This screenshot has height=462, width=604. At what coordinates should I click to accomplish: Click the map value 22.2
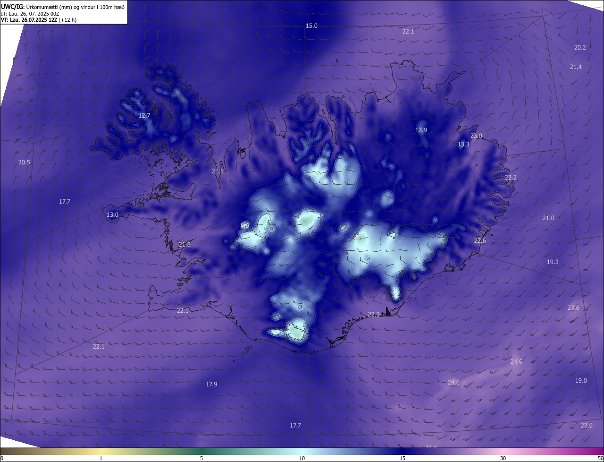[511, 177]
